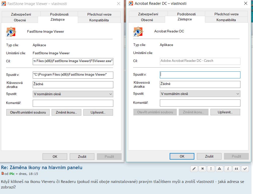The width and height of the screenshot is (253, 194).
Task: Click Klávesová zkratka field in FastStone dialog
Action: point(73,85)
